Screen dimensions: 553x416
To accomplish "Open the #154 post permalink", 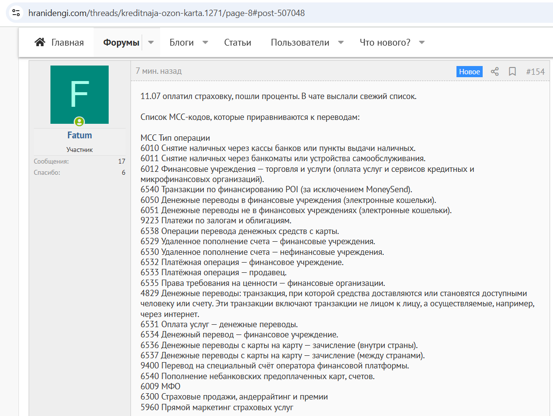I will [x=536, y=72].
